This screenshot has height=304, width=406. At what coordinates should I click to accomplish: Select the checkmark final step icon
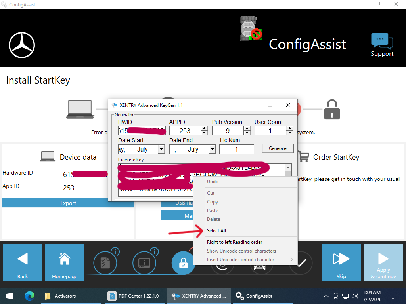coord(302,263)
